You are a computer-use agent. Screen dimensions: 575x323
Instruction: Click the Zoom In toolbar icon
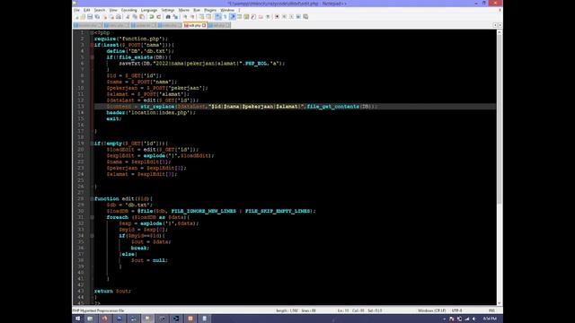(x=185, y=17)
